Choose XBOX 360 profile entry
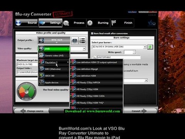The width and height of the screenshot is (185, 139). pyautogui.click(x=54, y=76)
